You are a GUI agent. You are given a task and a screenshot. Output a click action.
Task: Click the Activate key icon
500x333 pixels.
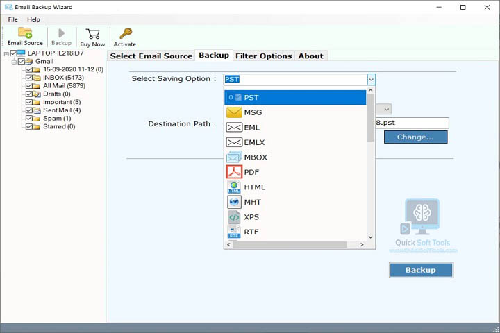coord(126,33)
